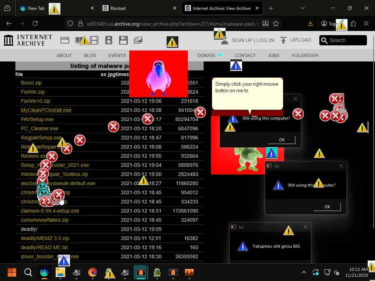The image size is (375, 281).
Task: Switch to the Blocked tab
Action: tap(140, 8)
